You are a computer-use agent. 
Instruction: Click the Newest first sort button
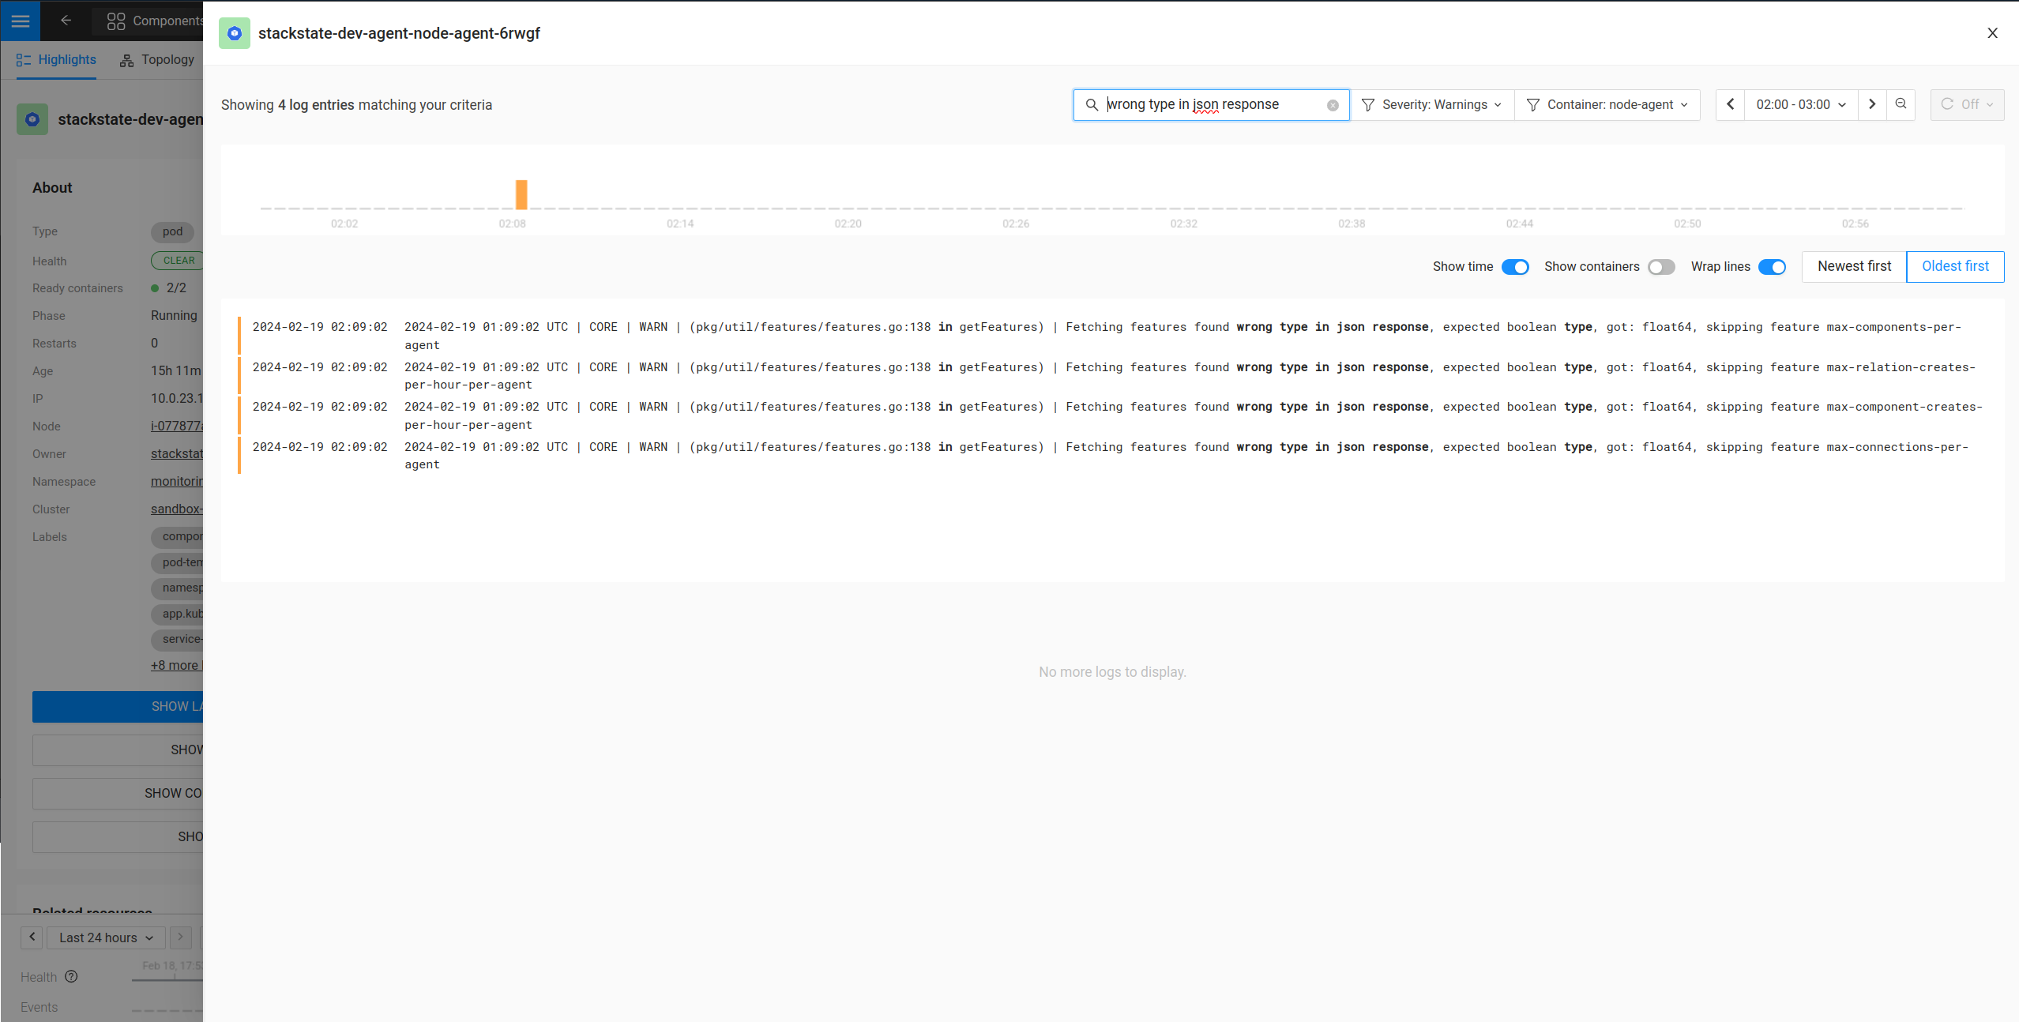click(x=1853, y=266)
